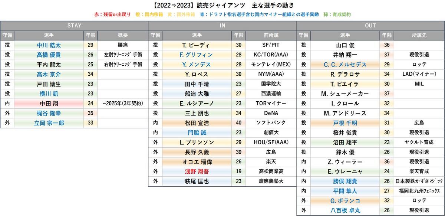Select player 山口 俊
The image size is (445, 216).
coord(345,45)
